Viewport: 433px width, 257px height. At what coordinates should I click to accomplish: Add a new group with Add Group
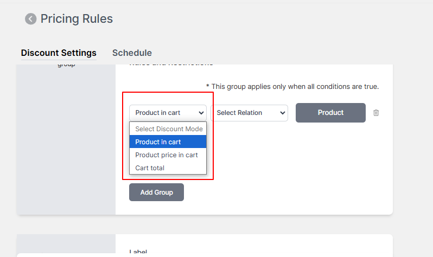click(156, 192)
